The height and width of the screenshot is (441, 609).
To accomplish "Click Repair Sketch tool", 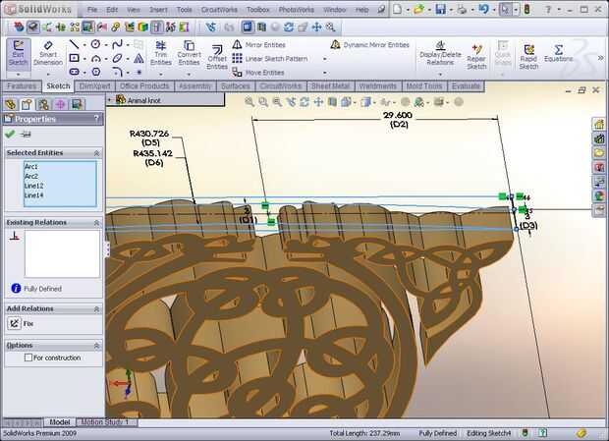I will tap(476, 57).
